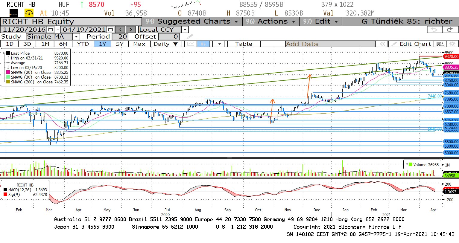This screenshot has height=243, width=459.
Task: Open the start date calendar picker
Action: [x=50, y=30]
